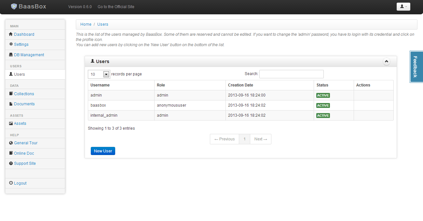Click the Previous pagination button
Screen dimensions: 423x221
pyautogui.click(x=225, y=139)
